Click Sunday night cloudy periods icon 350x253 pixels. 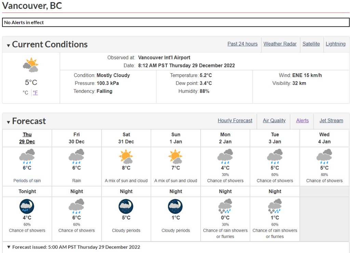pos(176,206)
